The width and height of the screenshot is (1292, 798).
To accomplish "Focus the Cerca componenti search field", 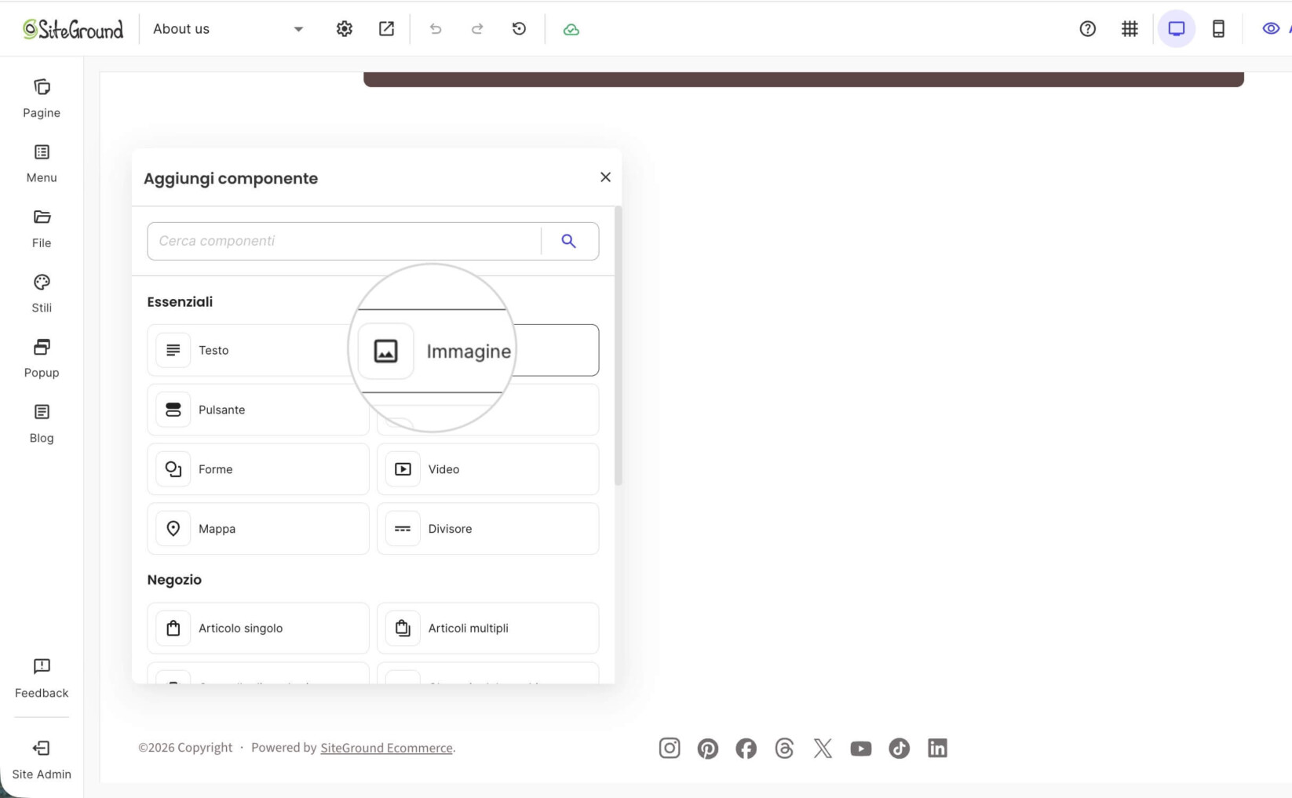I will point(344,241).
